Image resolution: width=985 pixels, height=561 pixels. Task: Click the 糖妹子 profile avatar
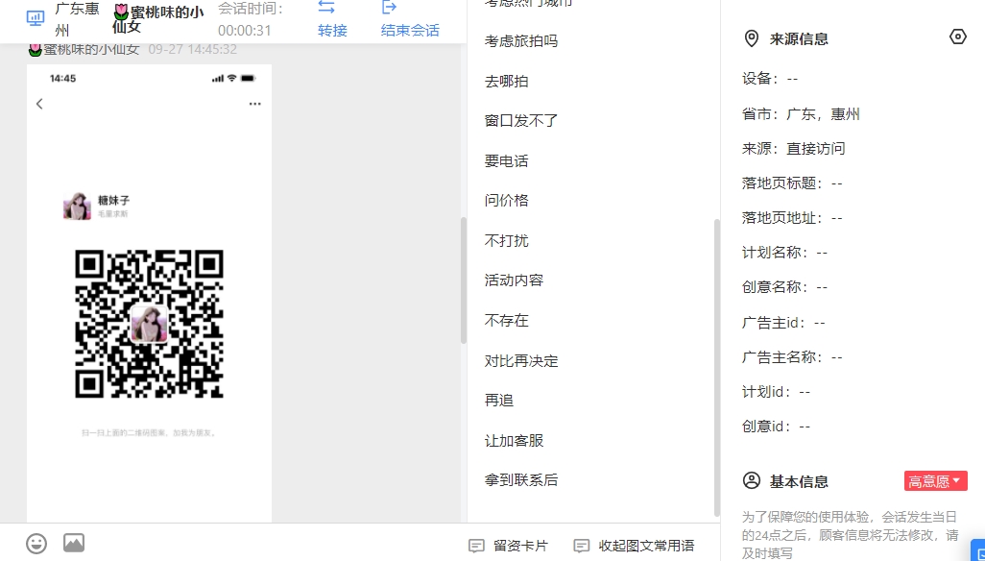[x=77, y=207]
